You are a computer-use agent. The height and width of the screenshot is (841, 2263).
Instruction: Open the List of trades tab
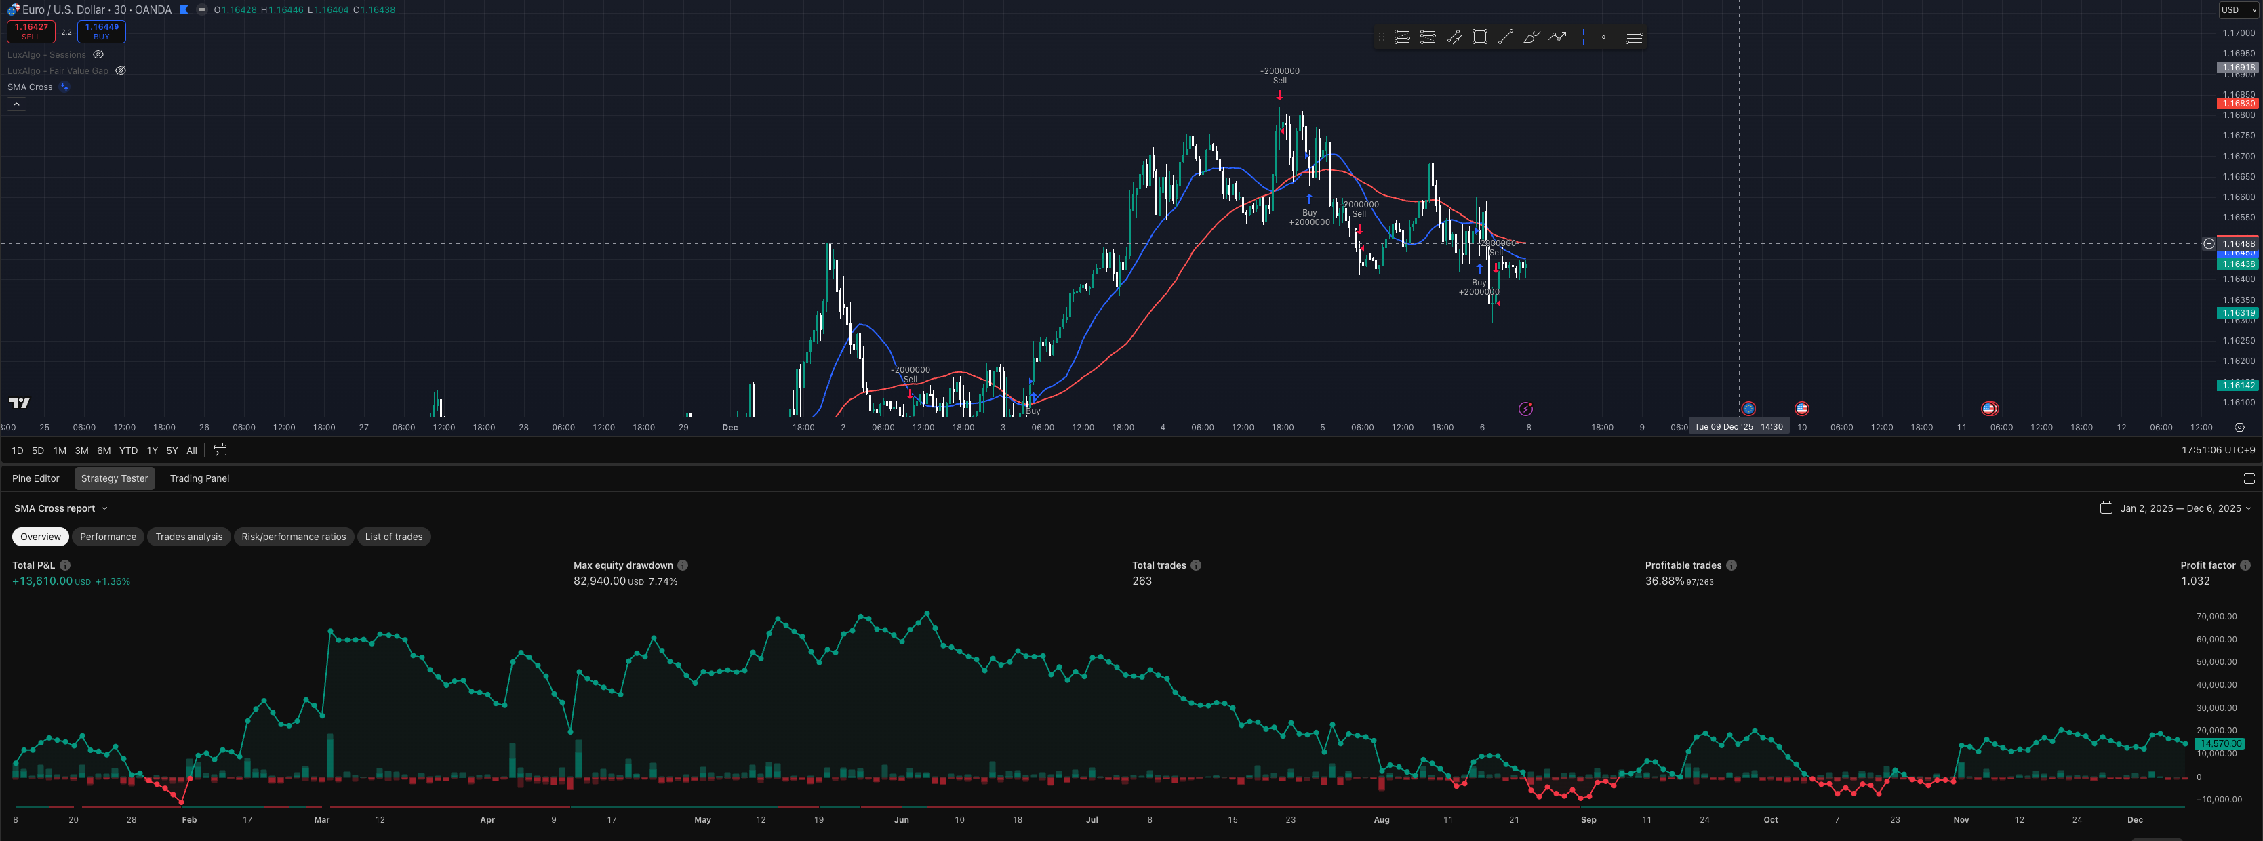click(394, 537)
